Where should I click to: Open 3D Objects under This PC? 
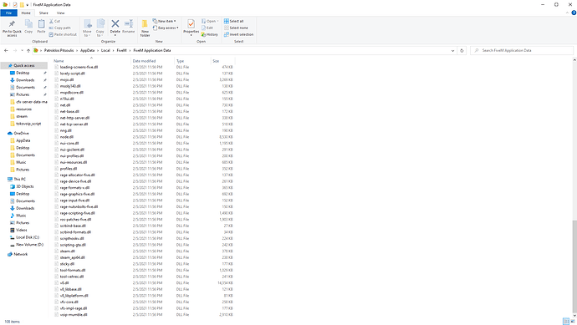pos(24,186)
